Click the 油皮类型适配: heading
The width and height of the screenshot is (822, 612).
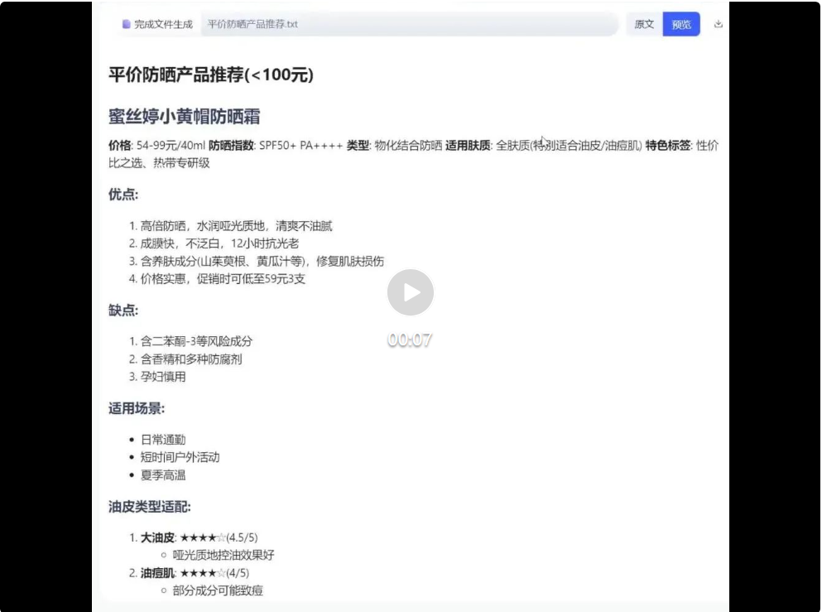pyautogui.click(x=149, y=507)
